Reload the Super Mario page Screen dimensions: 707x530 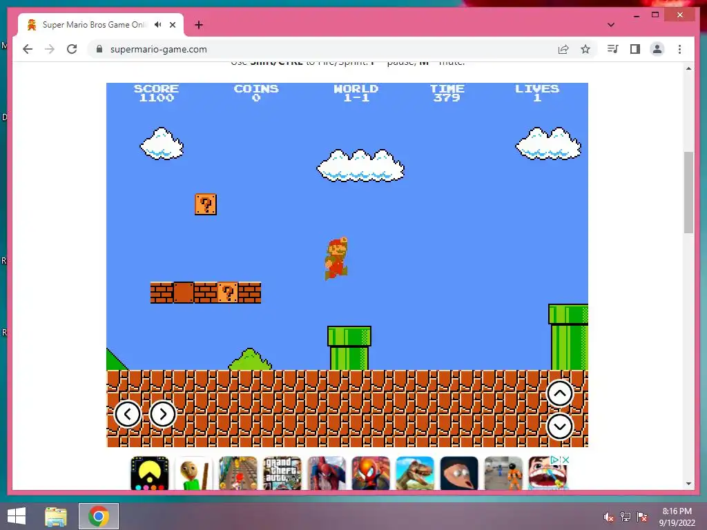pyautogui.click(x=72, y=49)
